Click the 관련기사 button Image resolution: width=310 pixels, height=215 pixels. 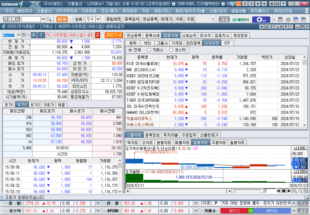pyautogui.click(x=114, y=35)
